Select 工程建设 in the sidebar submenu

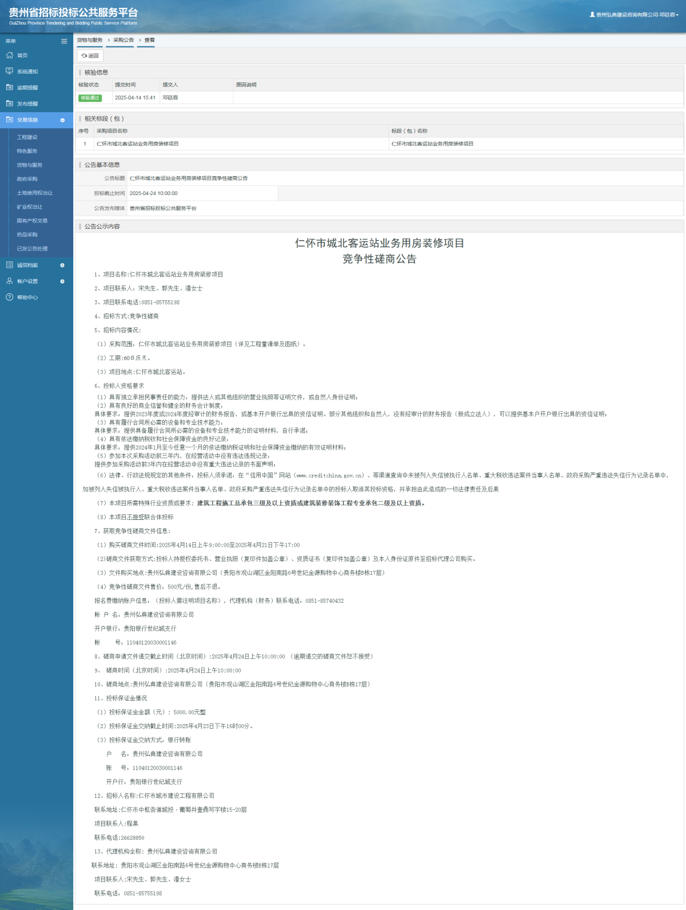coord(27,137)
